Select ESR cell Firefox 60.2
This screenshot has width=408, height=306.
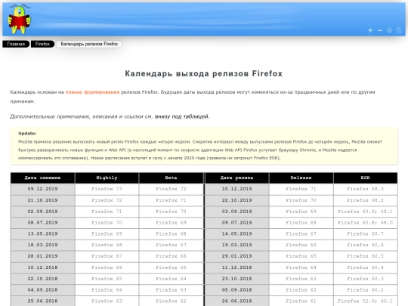pos(366,290)
